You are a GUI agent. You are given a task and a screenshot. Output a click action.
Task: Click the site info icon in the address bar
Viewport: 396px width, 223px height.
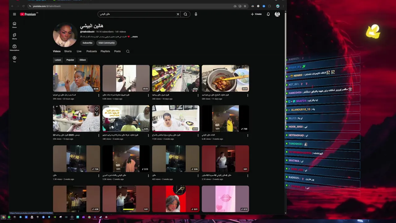click(x=30, y=6)
